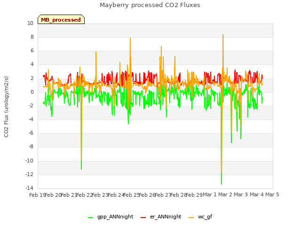Click the y-axis value 10
The width and height of the screenshot is (301, 226).
coord(30,23)
